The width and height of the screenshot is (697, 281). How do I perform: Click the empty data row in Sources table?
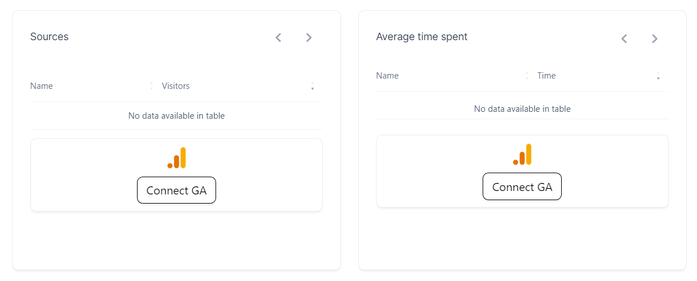(x=177, y=116)
